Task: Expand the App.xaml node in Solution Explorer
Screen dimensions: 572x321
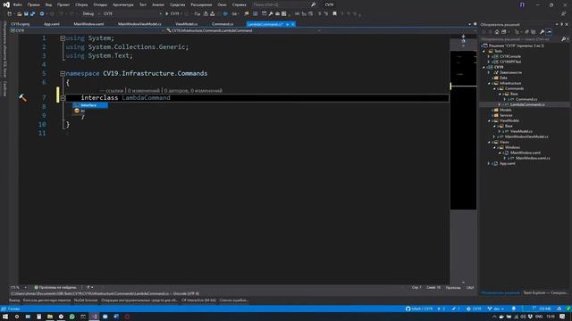Action: coord(489,164)
